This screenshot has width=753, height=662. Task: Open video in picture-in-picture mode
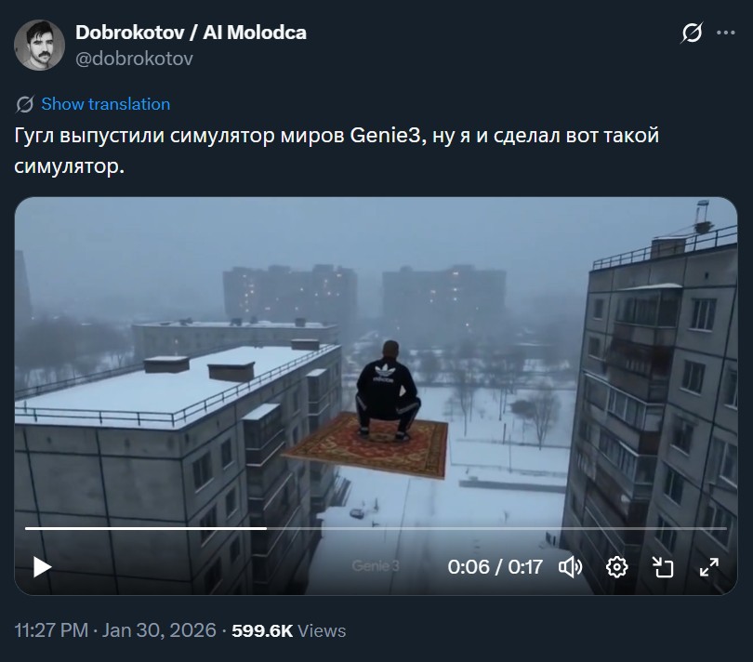pyautogui.click(x=663, y=567)
